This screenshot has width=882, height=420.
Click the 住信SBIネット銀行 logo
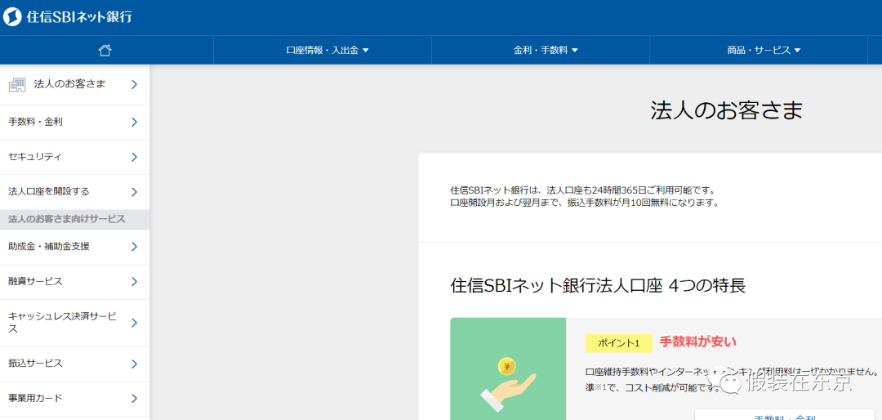[68, 17]
